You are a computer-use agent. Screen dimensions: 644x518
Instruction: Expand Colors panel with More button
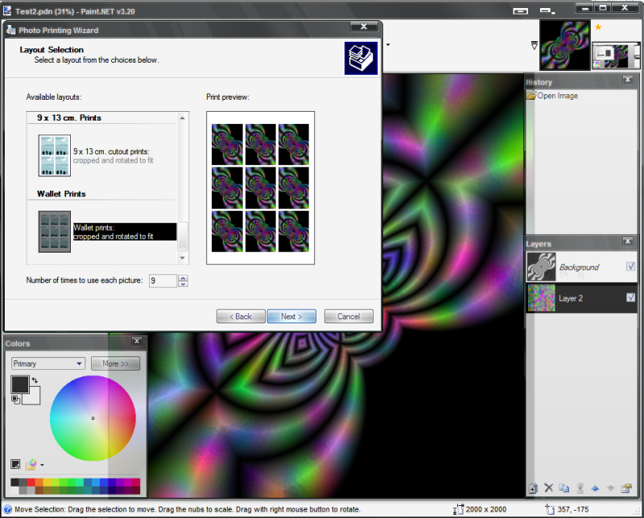pos(115,364)
